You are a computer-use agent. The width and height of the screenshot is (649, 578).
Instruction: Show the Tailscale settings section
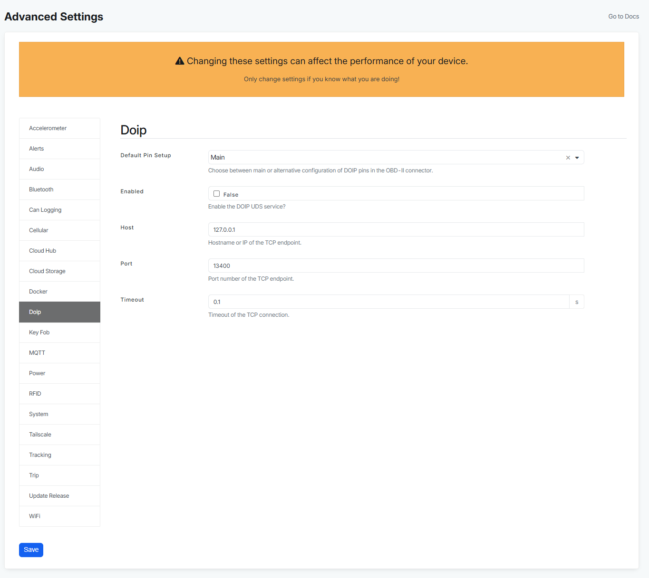[x=59, y=435]
